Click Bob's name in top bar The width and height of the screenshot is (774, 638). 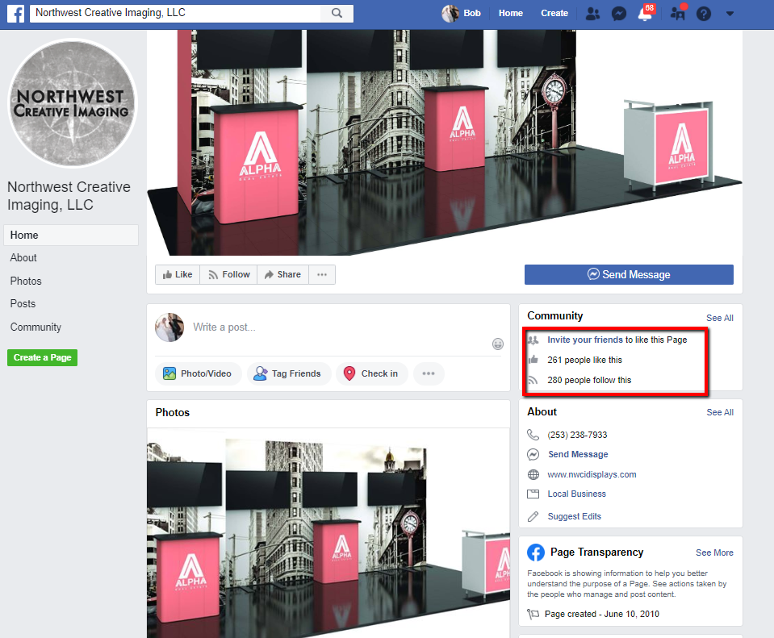point(472,14)
